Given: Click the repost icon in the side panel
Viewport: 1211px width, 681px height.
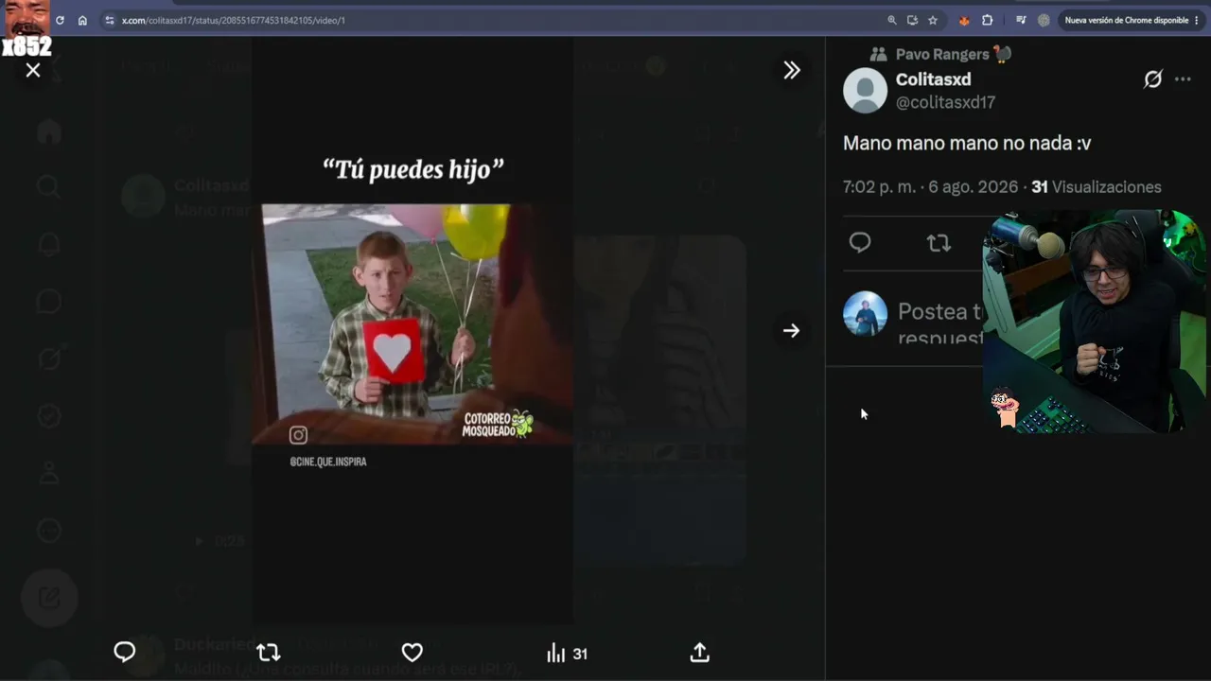Looking at the screenshot, I should pyautogui.click(x=939, y=243).
